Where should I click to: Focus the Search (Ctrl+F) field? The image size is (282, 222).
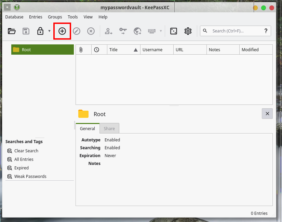tap(236, 31)
